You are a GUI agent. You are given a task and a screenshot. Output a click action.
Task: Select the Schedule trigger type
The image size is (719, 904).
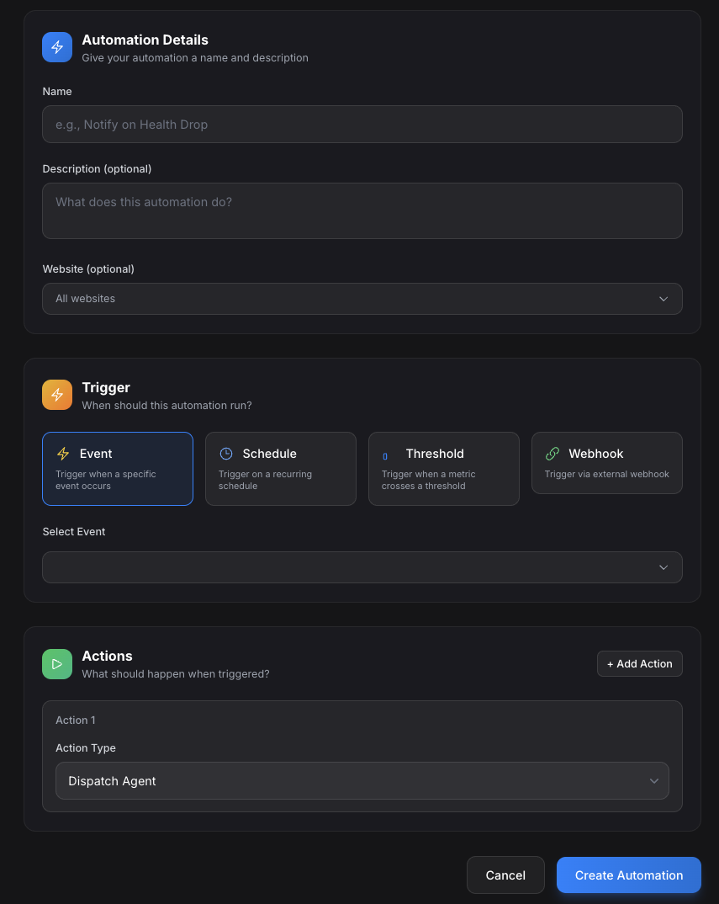click(281, 468)
